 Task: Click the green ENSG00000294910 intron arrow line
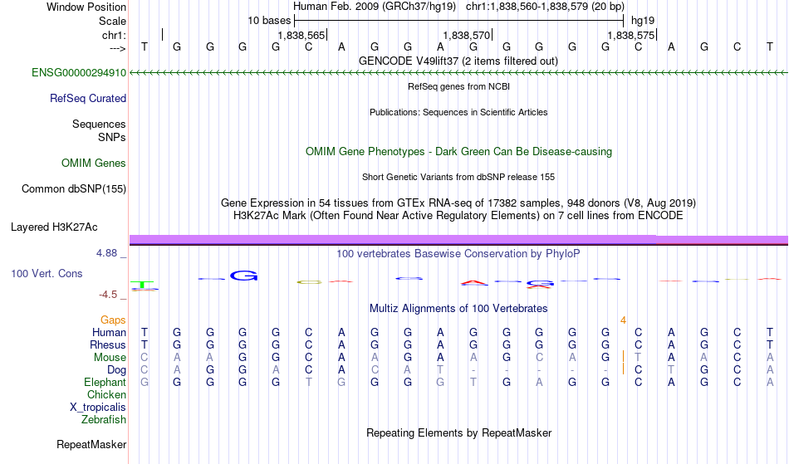(458, 73)
